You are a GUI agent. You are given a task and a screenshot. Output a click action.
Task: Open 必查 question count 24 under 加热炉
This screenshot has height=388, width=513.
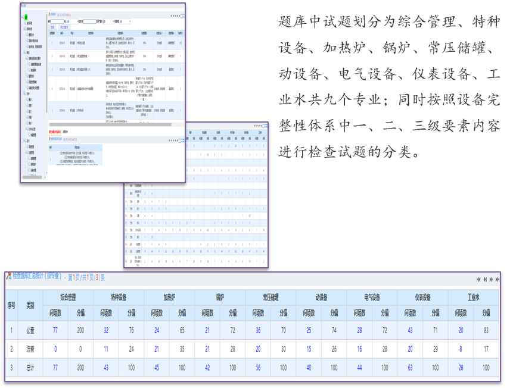tap(157, 330)
